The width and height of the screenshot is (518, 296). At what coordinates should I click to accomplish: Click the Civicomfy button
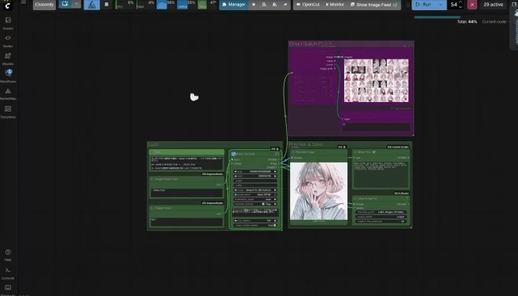pyautogui.click(x=44, y=5)
